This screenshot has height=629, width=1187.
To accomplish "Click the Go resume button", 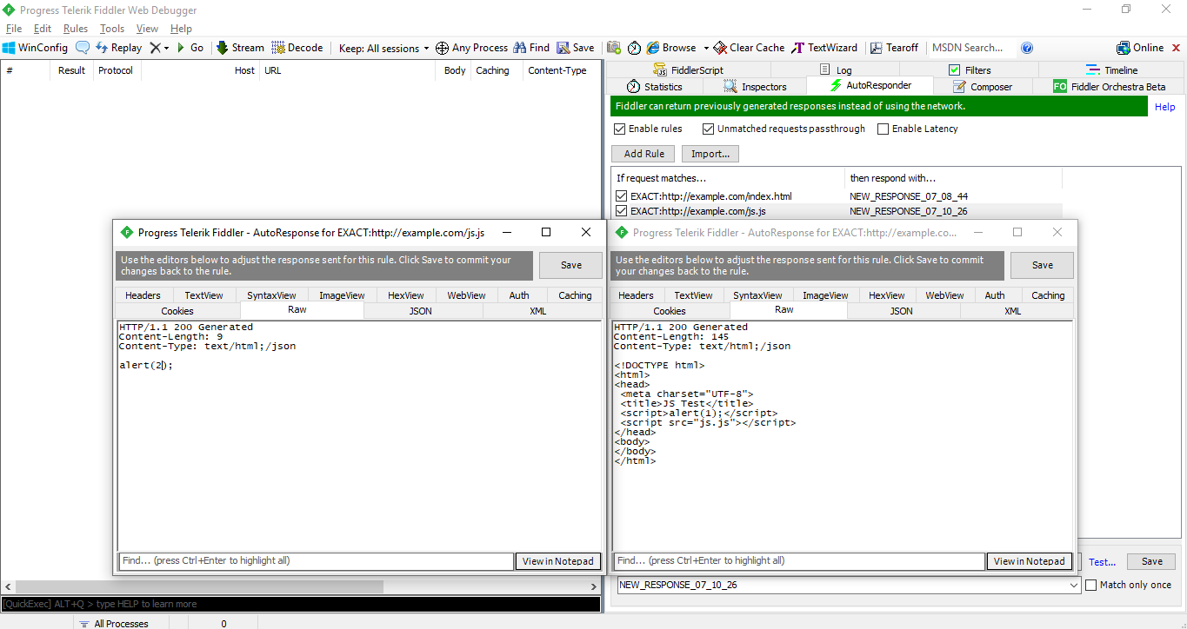I will [x=190, y=48].
